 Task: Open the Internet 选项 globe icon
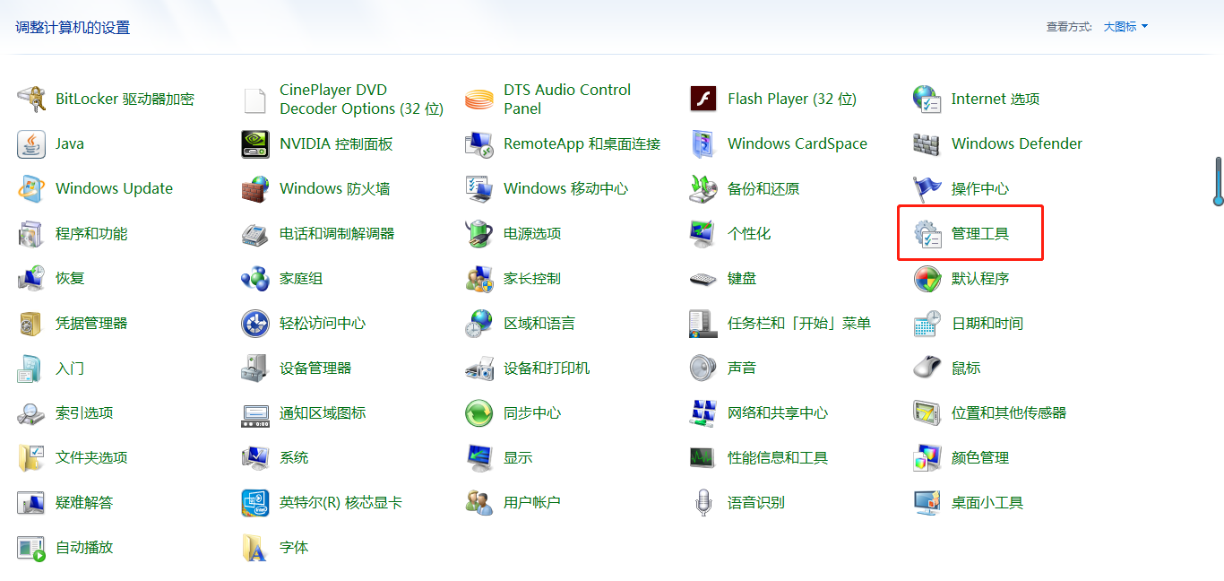pyautogui.click(x=927, y=99)
